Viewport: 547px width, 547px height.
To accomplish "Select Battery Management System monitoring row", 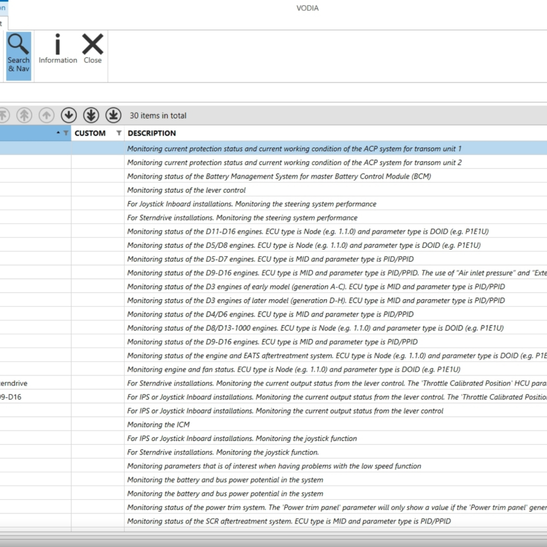I will [279, 176].
